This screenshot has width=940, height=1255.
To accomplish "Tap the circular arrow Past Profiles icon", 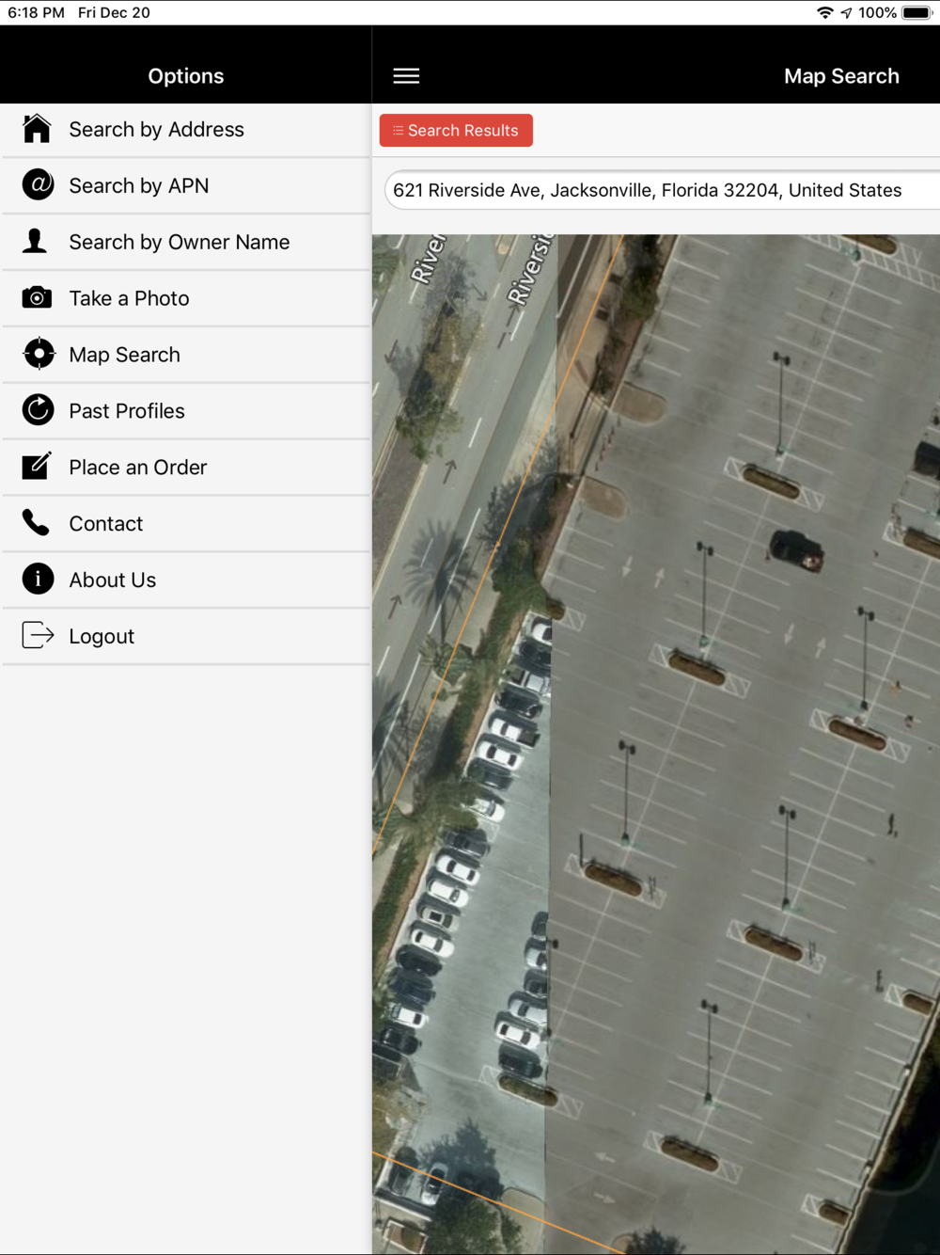I will (x=38, y=410).
